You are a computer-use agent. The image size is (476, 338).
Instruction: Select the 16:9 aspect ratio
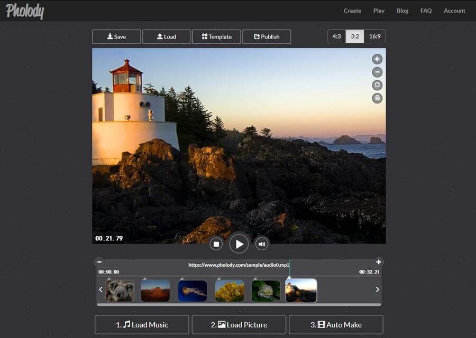click(375, 36)
